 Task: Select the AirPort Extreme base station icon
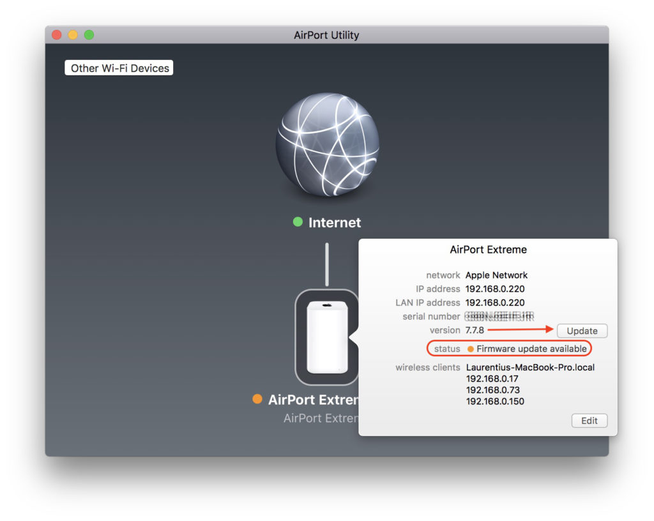327,336
